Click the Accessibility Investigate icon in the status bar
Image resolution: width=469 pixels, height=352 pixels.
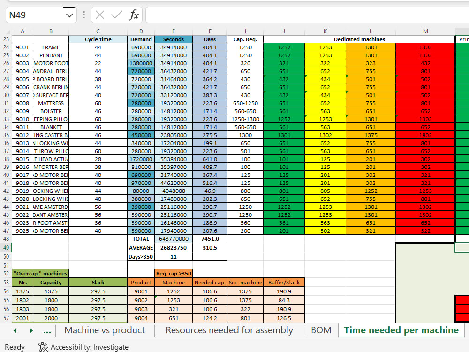(43, 347)
